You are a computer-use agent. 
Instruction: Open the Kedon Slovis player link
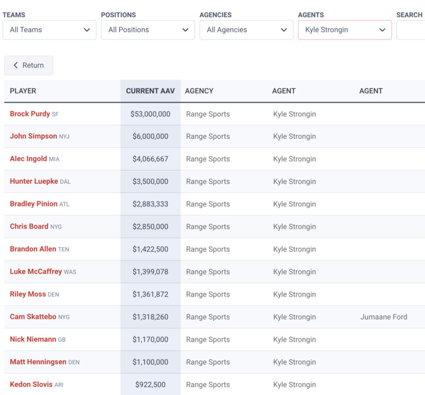[x=31, y=384]
